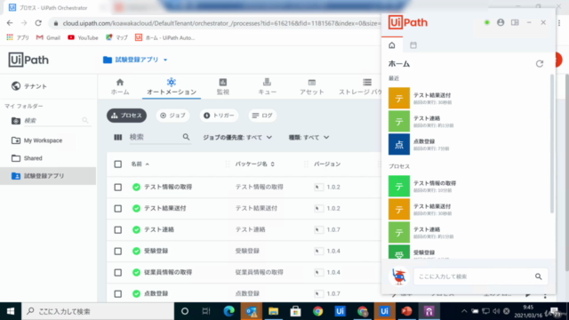569x320 pixels.
Task: Click the version icon beside 1.0.7 for テスト連絡
Action: [x=318, y=229]
